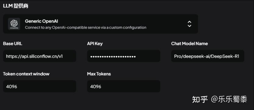Viewport: 254px width, 110px height.
Task: Click the Token context window label
Action: (26, 74)
